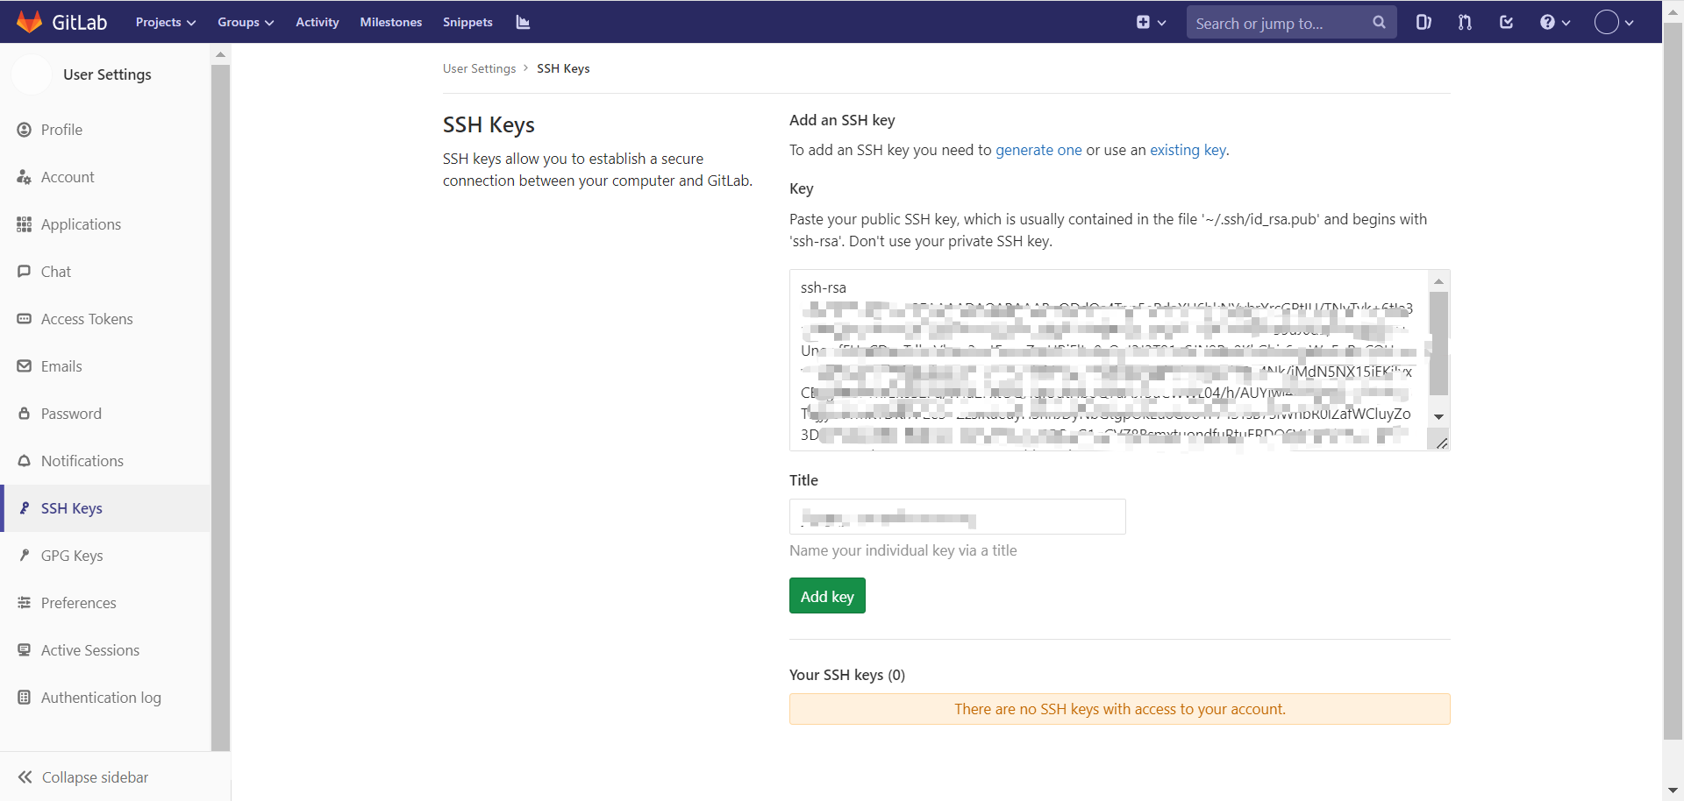Viewport: 1684px width, 801px height.
Task: Click the Access Tokens icon
Action: 25,319
